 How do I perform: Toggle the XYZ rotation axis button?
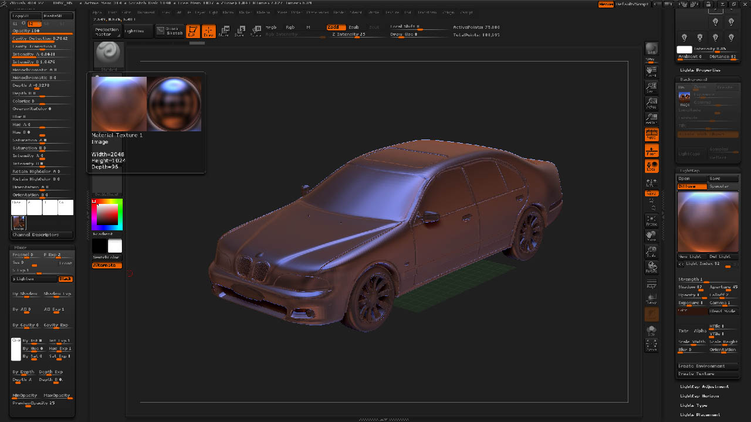(x=651, y=193)
